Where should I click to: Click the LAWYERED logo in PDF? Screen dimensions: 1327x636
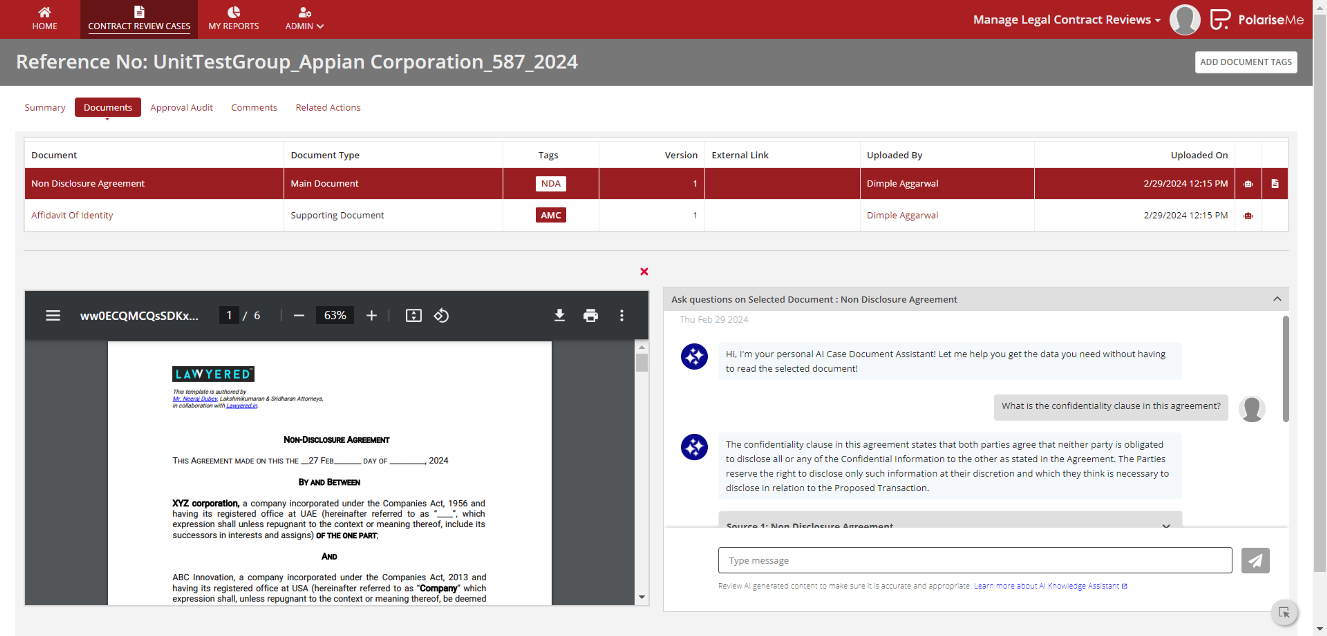(x=213, y=374)
